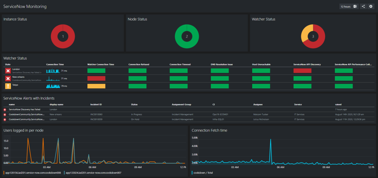Click the In Progress status cell

(x=136, y=114)
